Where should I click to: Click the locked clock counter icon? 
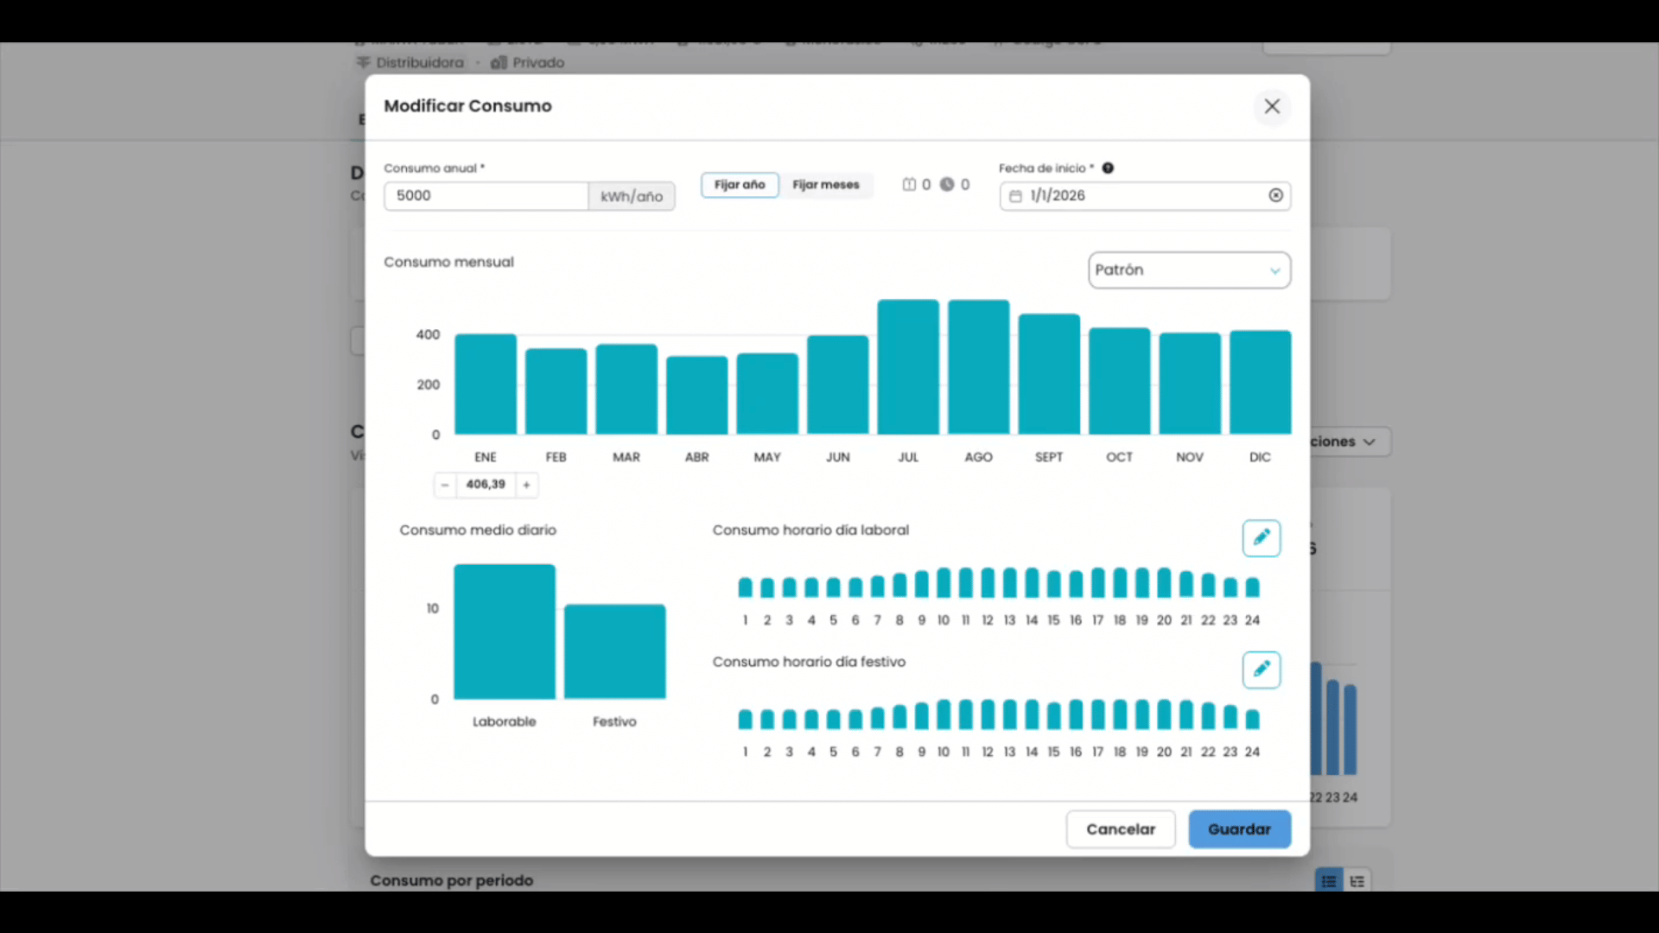947,184
